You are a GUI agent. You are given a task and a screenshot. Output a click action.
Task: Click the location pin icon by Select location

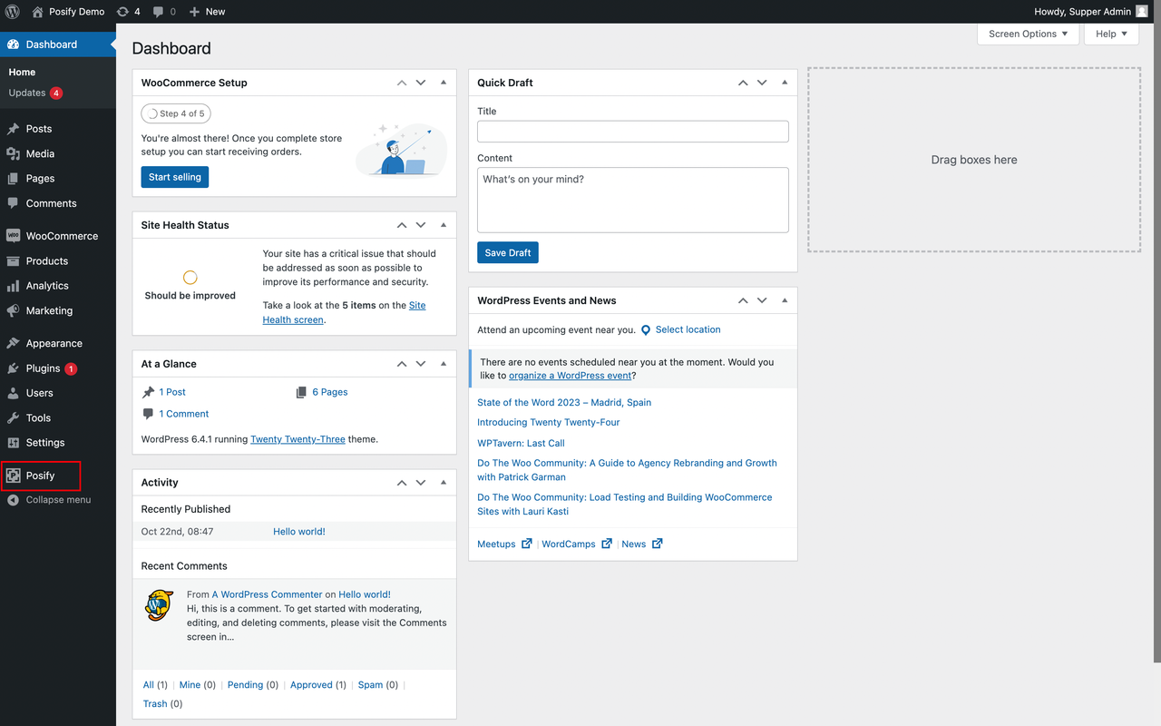(x=646, y=330)
